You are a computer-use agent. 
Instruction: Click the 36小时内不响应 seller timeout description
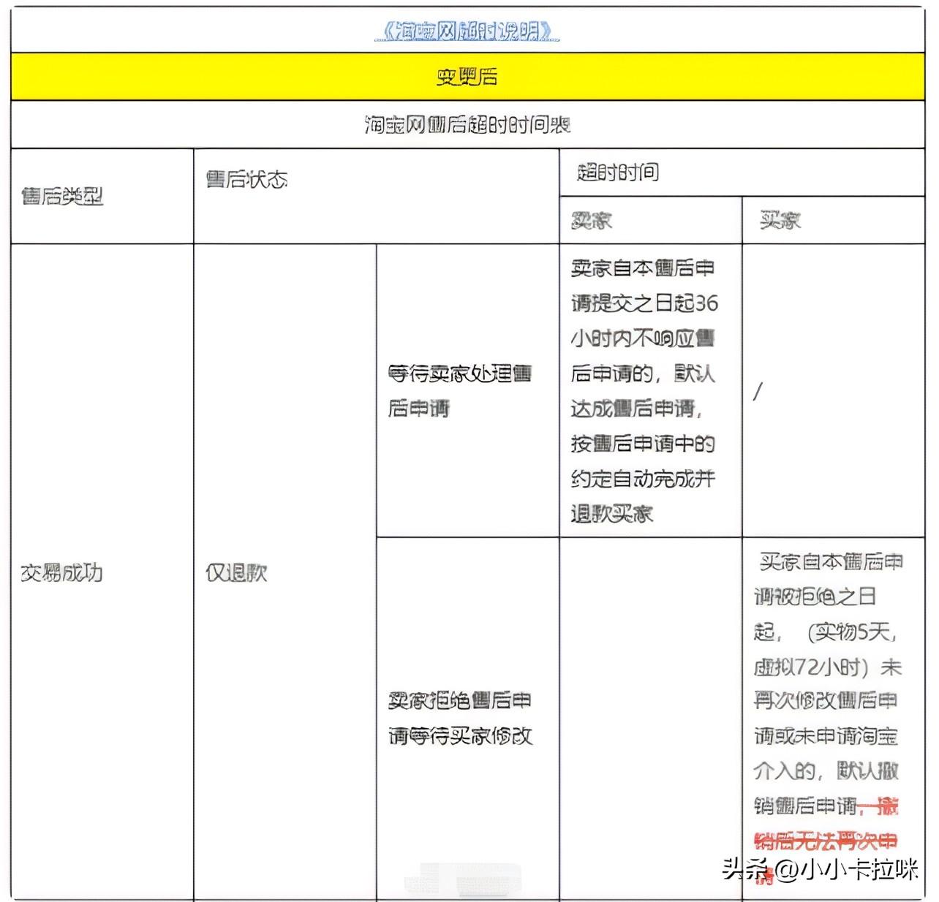click(644, 391)
